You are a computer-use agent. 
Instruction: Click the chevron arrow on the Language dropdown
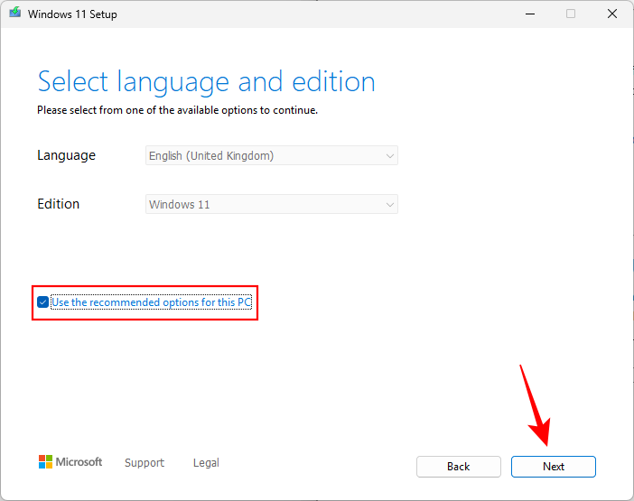[390, 155]
